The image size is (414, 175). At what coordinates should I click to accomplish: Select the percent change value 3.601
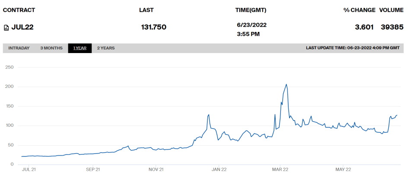(364, 27)
